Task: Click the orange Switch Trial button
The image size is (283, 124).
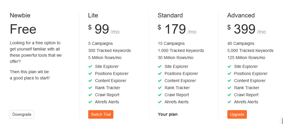Action: [x=101, y=115]
